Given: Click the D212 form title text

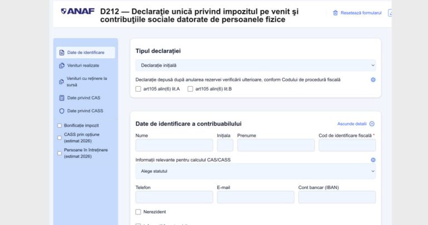Looking at the screenshot, I should [x=200, y=16].
